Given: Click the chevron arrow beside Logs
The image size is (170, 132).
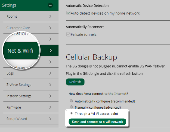Looking at the screenshot, I should pos(50,73).
